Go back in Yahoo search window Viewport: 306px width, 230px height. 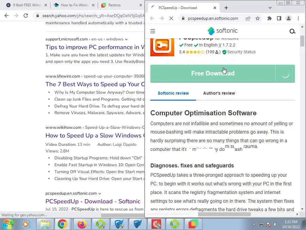click(7, 16)
